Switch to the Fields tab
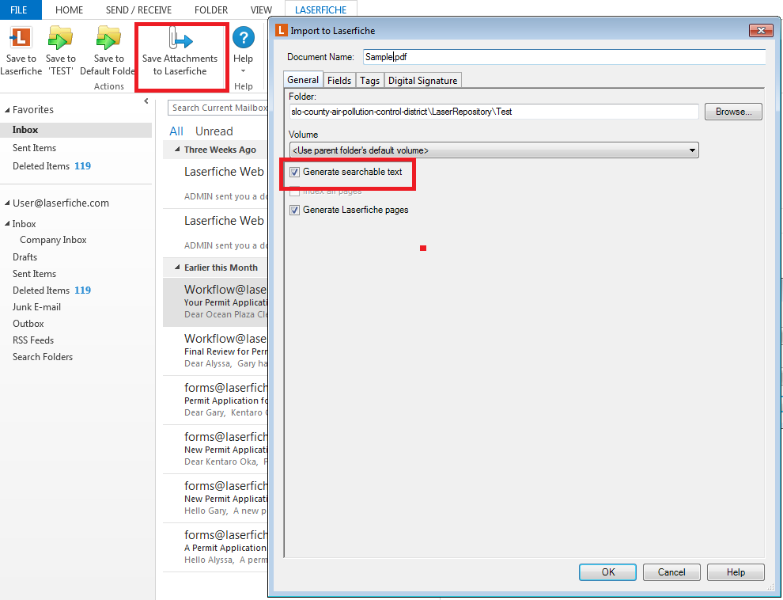This screenshot has height=600, width=783. (x=339, y=81)
